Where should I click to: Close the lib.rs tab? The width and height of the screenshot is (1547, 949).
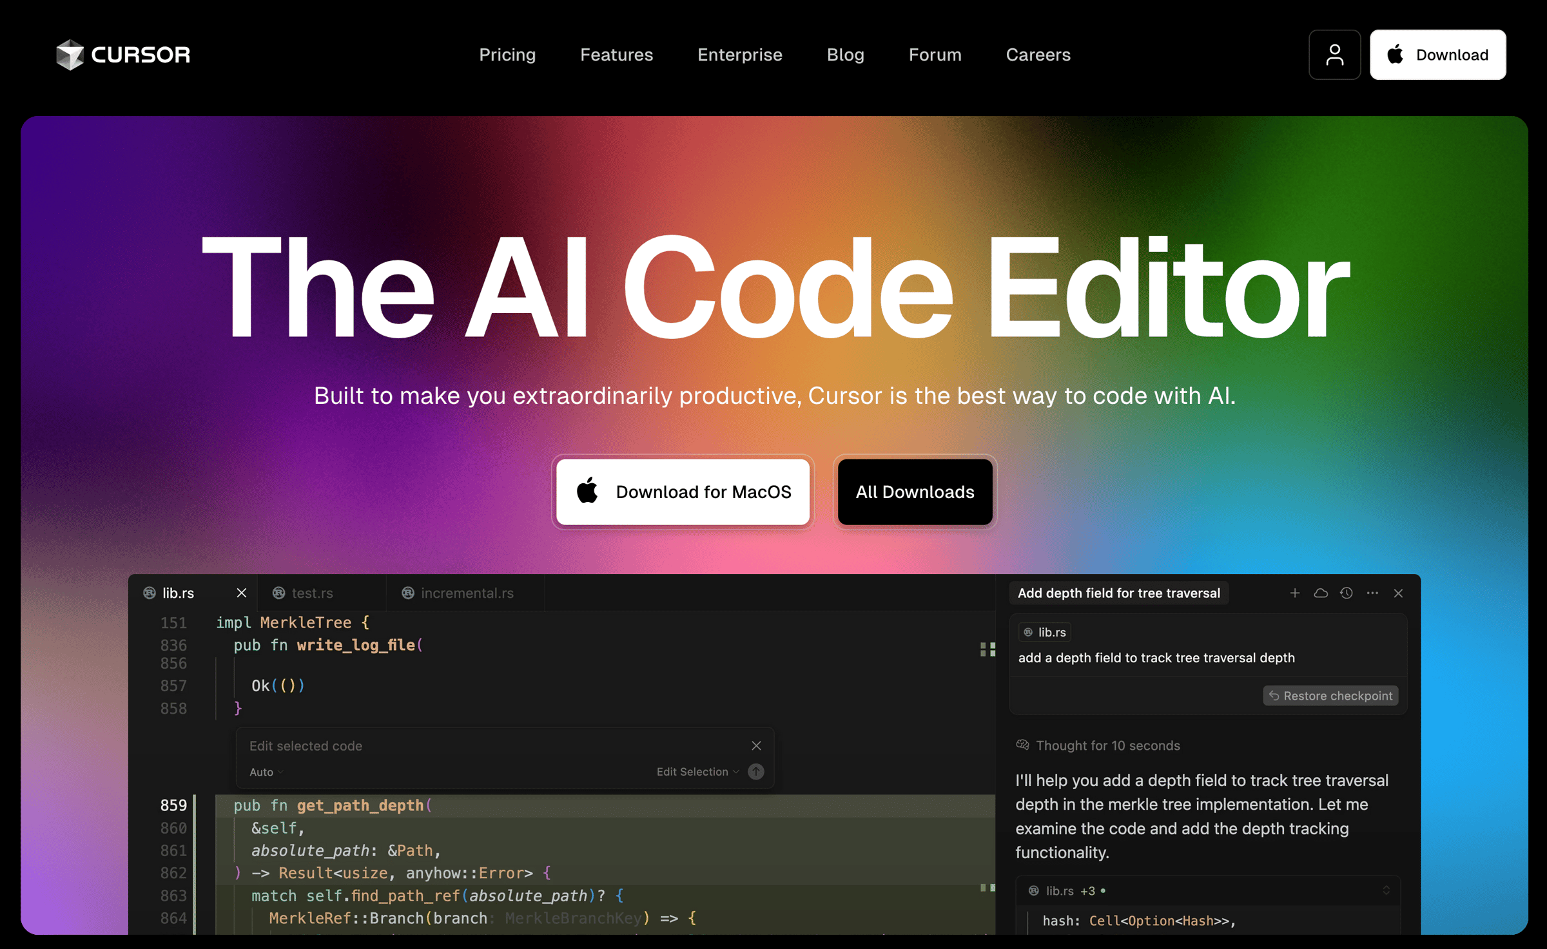click(x=242, y=593)
